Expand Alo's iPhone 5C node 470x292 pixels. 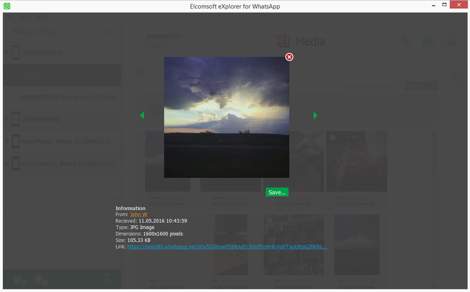pyautogui.click(x=7, y=141)
